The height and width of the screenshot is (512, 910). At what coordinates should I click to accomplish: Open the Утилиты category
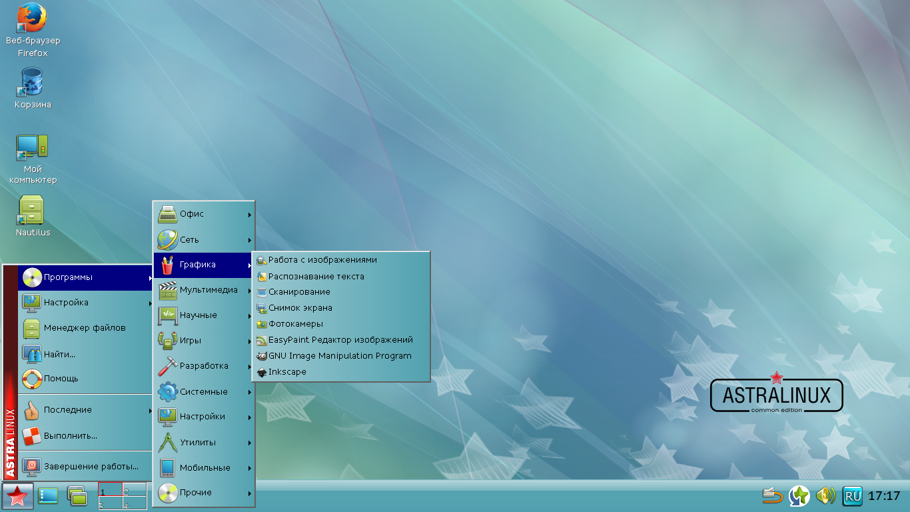(x=204, y=443)
